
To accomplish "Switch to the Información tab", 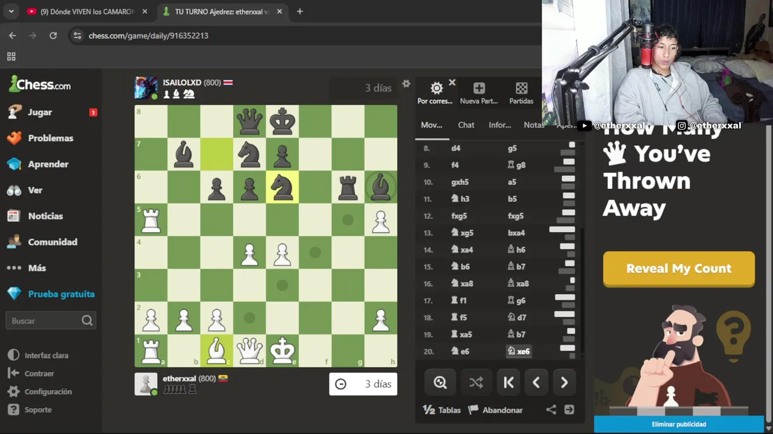I will tap(499, 125).
